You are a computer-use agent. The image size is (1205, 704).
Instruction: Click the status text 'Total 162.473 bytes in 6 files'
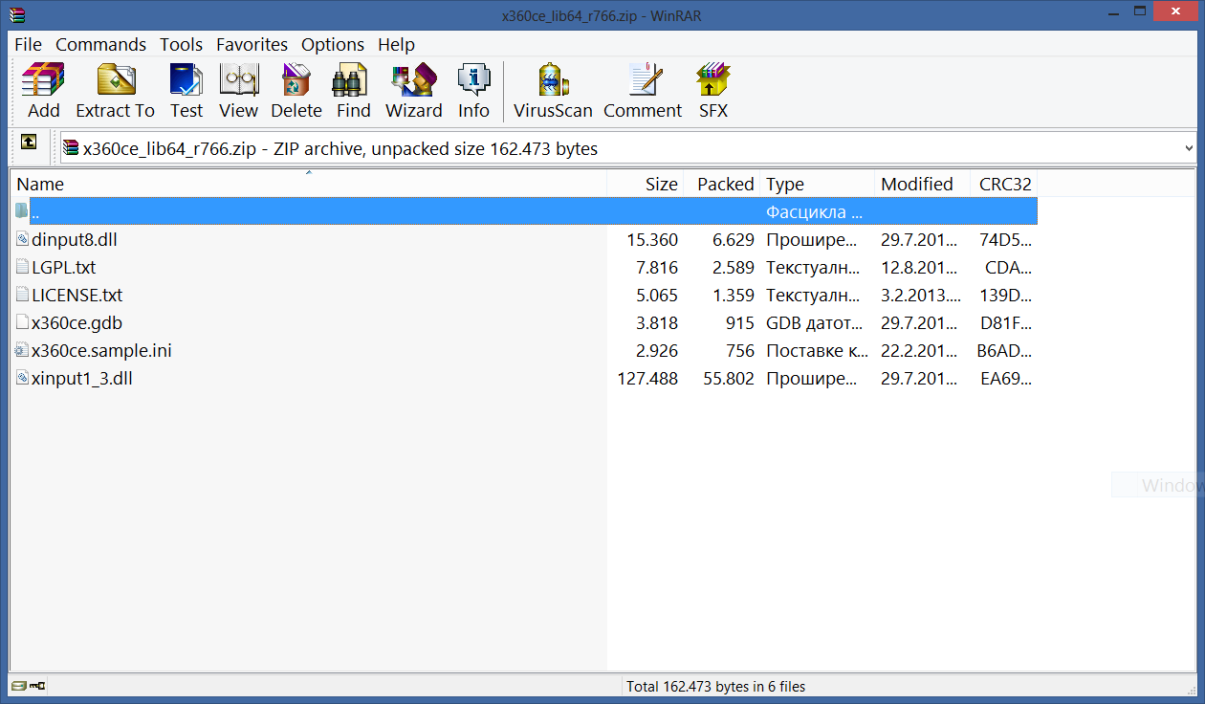715,686
